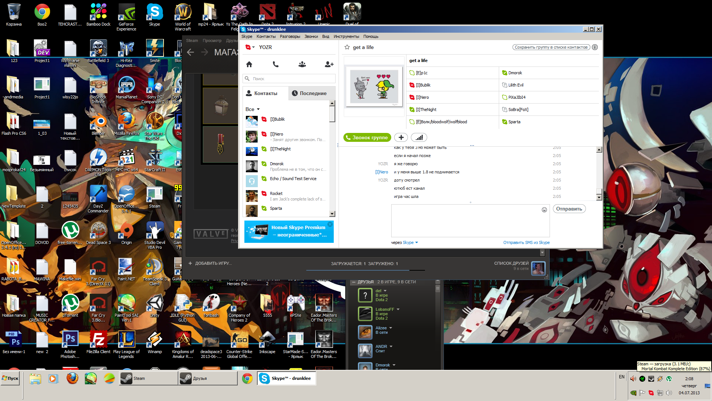Click the call phones icon in Skype
The width and height of the screenshot is (712, 401).
coord(276,64)
